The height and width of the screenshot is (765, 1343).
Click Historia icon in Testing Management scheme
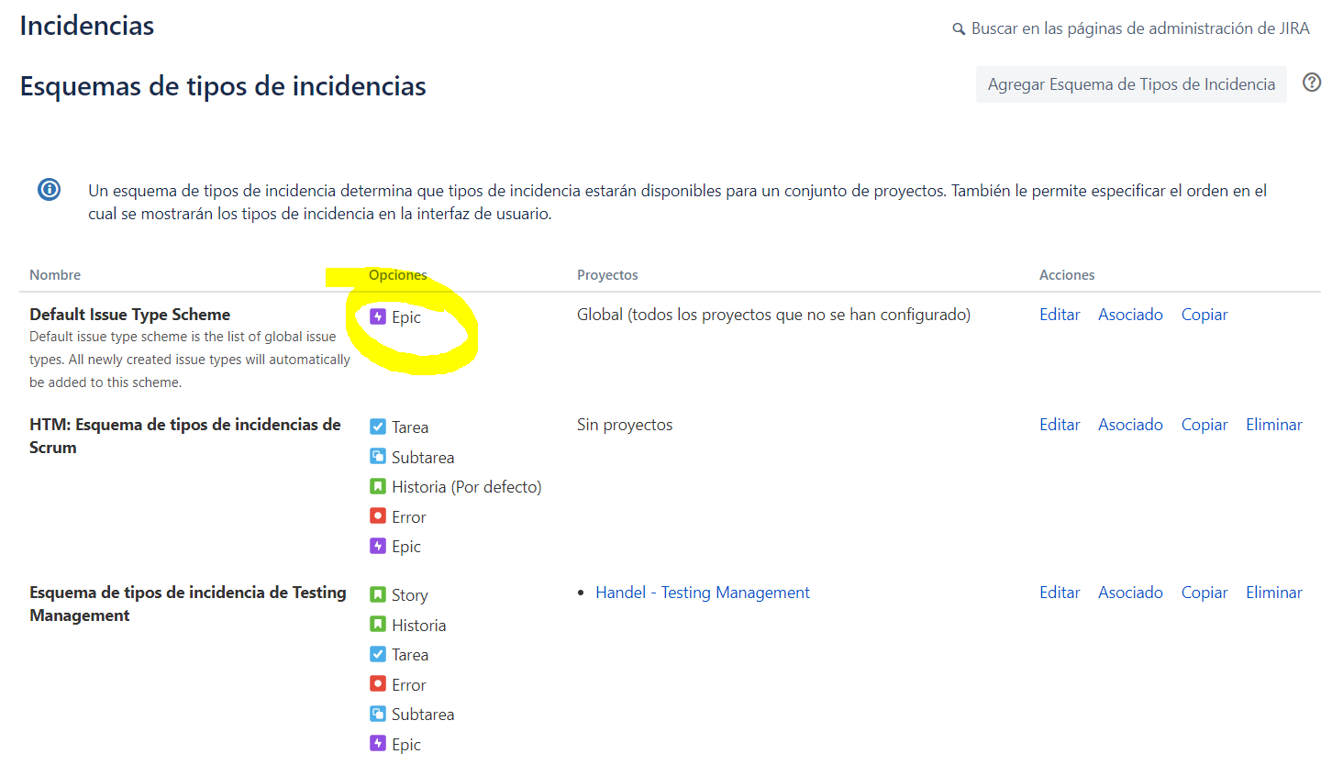(x=378, y=625)
